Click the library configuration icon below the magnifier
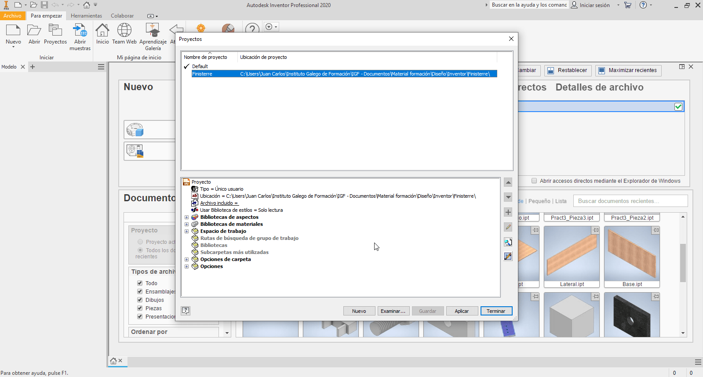Viewport: 703px width, 377px height. tap(508, 256)
